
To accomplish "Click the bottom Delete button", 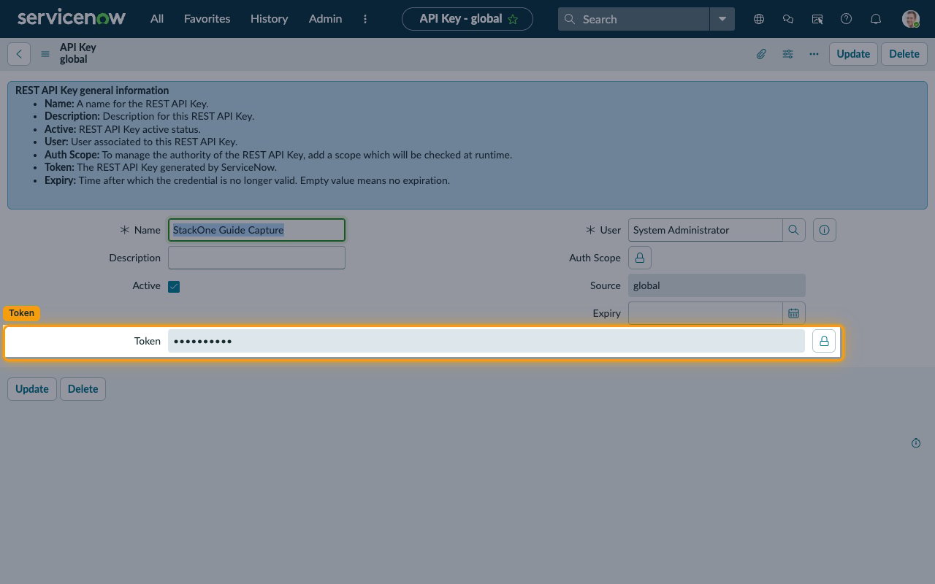I will (83, 389).
